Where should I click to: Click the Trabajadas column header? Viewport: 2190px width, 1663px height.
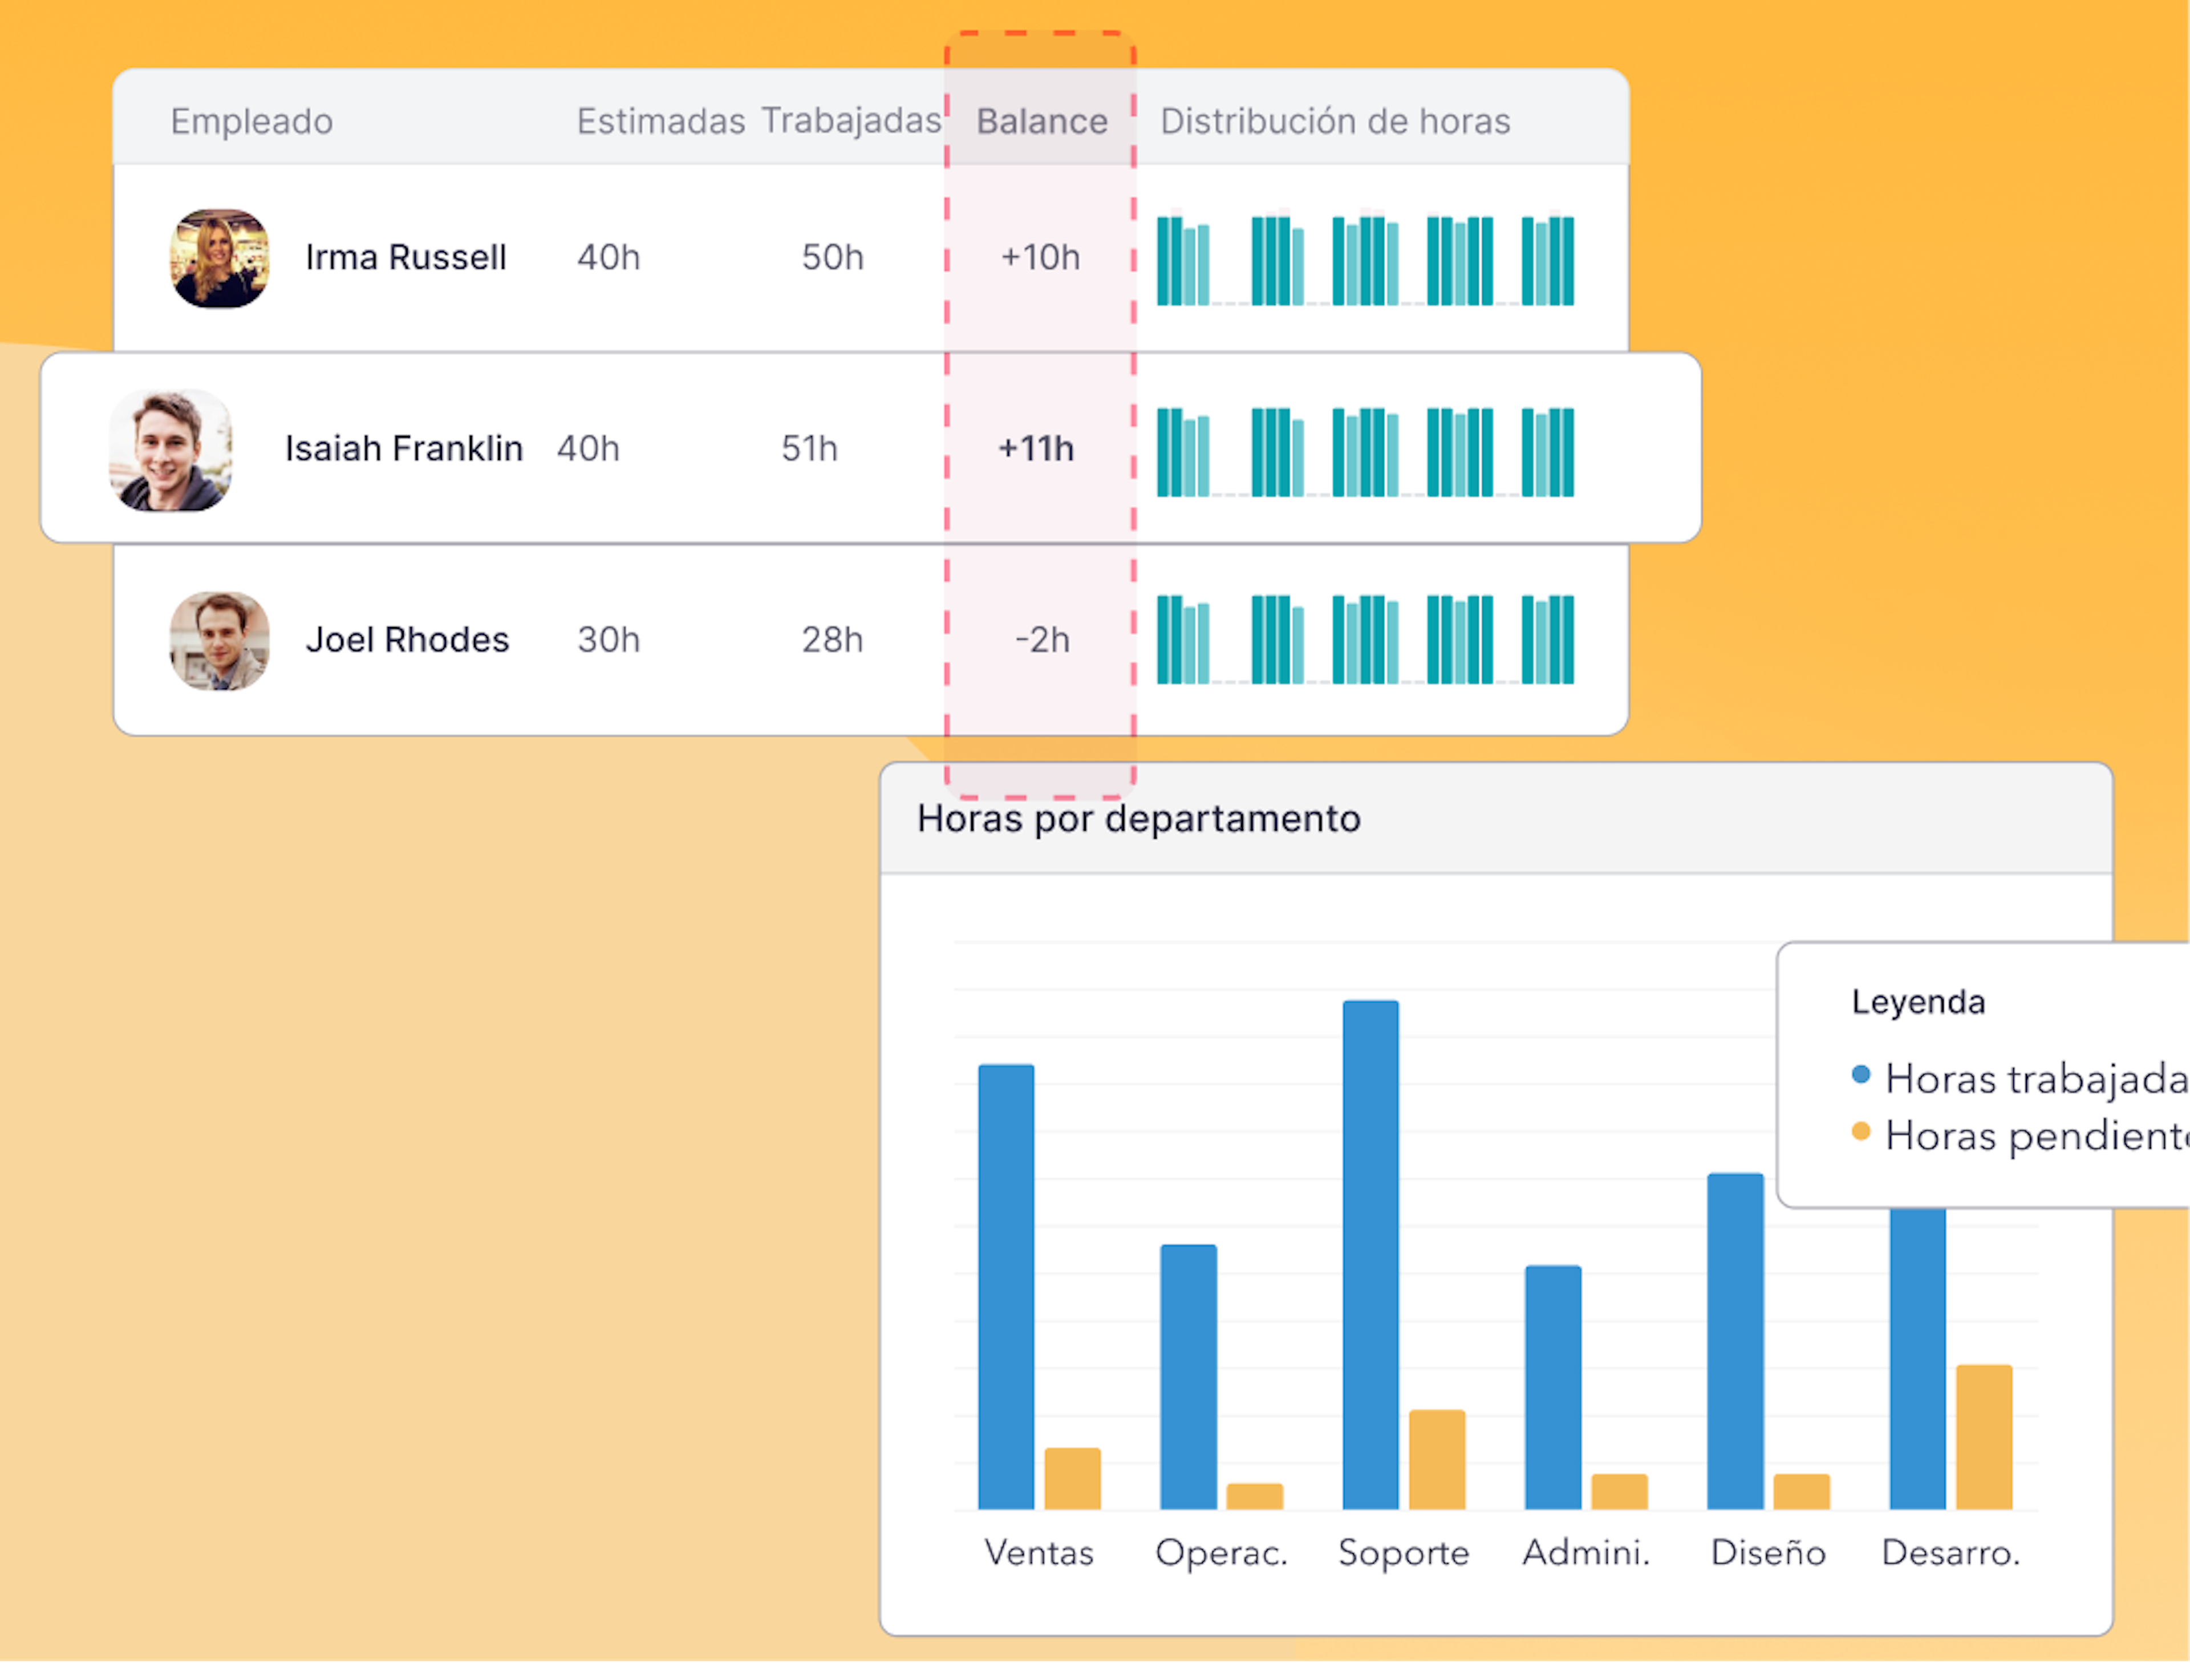(x=850, y=121)
